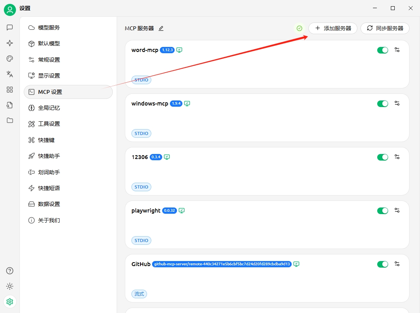Open the knowledge base sidebar icon
This screenshot has height=313, width=420.
pyautogui.click(x=10, y=105)
